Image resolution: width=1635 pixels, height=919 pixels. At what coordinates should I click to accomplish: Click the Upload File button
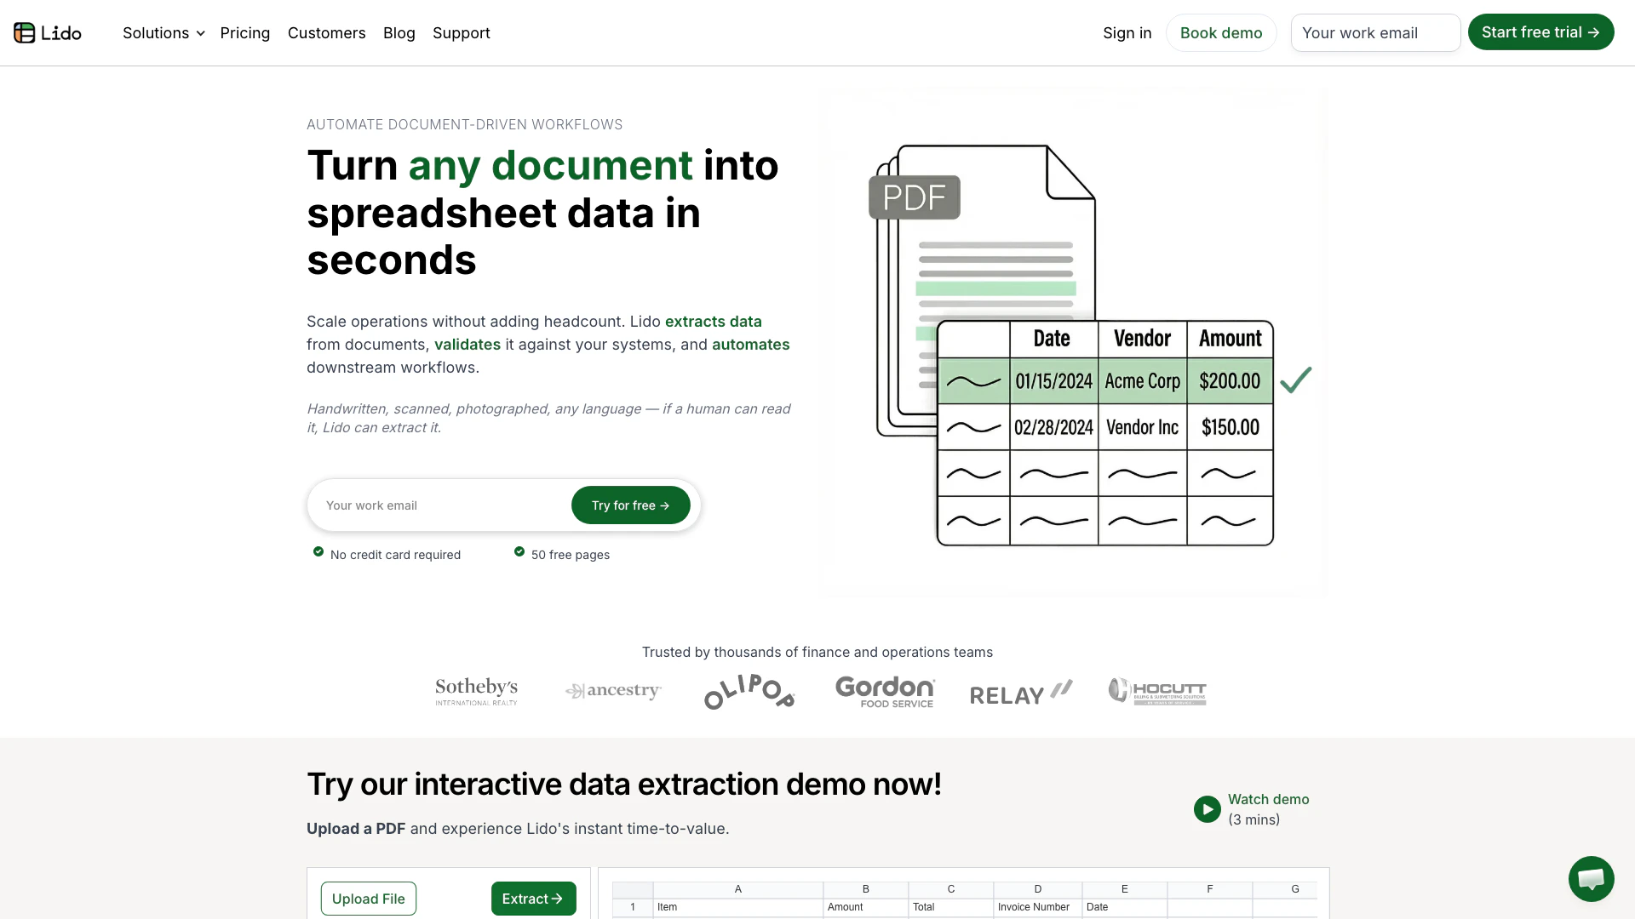pos(368,899)
